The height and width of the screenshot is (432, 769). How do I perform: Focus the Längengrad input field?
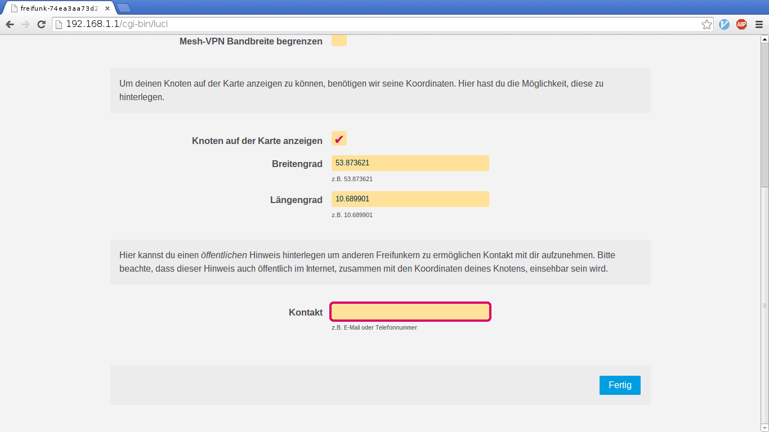(x=410, y=199)
